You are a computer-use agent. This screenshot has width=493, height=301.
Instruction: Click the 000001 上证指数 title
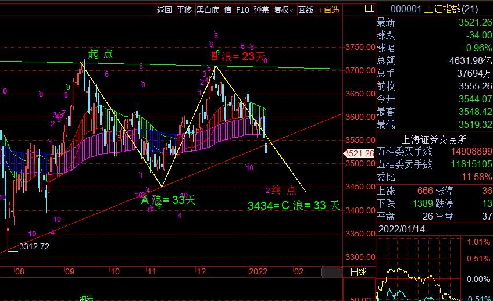pyautogui.click(x=434, y=9)
